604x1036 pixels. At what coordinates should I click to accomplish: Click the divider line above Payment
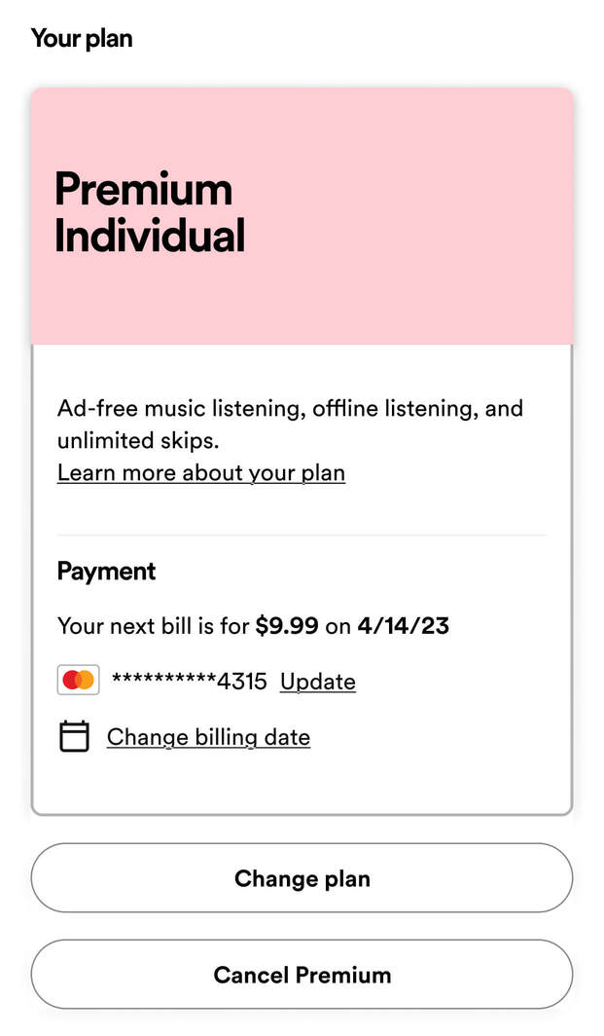tap(302, 535)
